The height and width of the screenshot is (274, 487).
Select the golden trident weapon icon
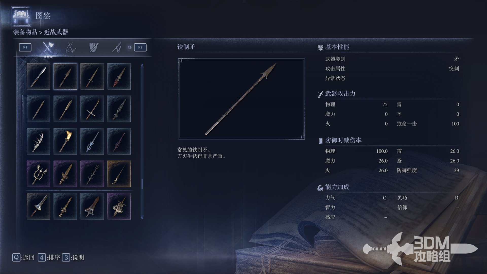38,174
